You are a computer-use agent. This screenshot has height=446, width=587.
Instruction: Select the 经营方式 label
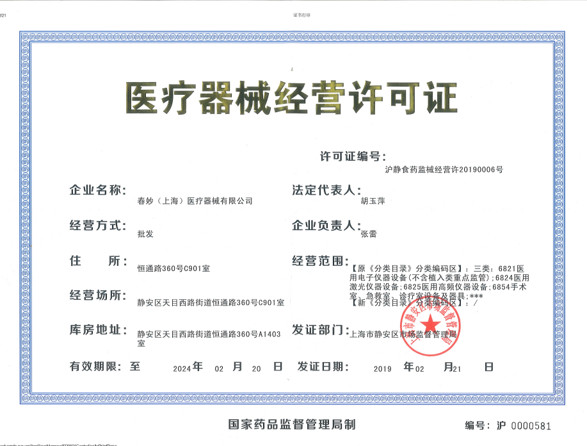click(98, 226)
